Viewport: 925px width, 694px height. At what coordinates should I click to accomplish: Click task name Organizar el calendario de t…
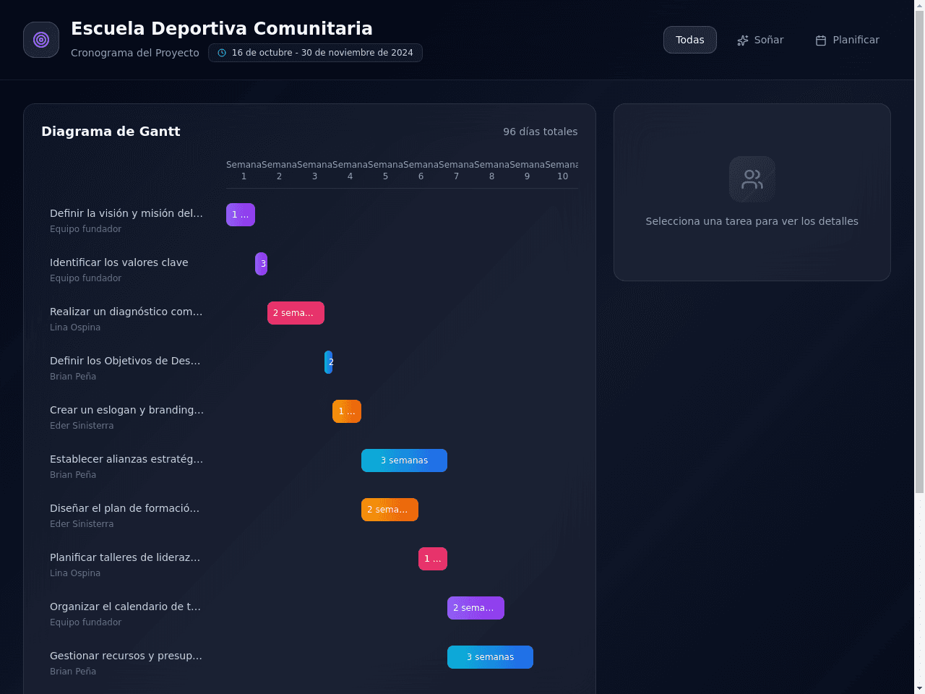pos(125,607)
